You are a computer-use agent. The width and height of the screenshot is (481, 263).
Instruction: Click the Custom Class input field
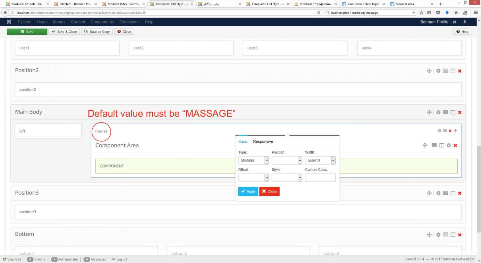[x=320, y=178]
